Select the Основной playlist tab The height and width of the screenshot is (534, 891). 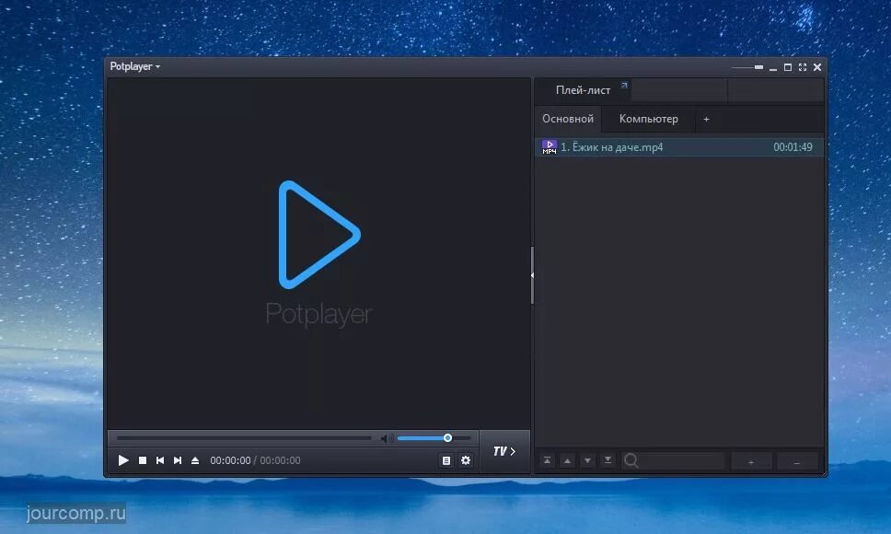tap(568, 119)
